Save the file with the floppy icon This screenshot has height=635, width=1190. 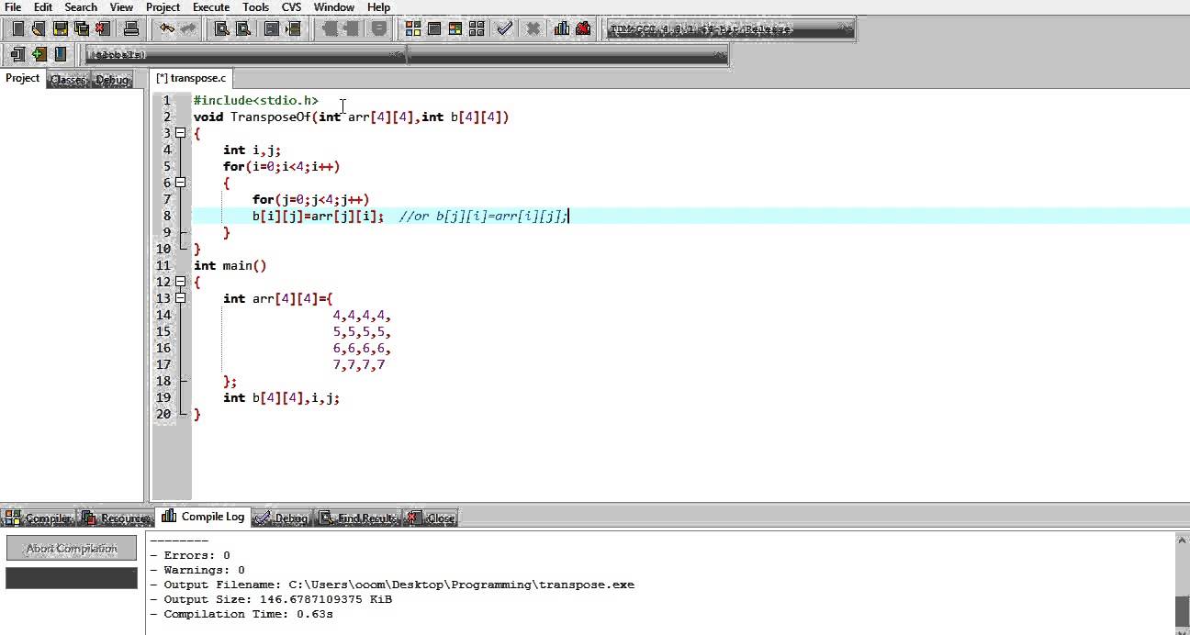tap(61, 28)
